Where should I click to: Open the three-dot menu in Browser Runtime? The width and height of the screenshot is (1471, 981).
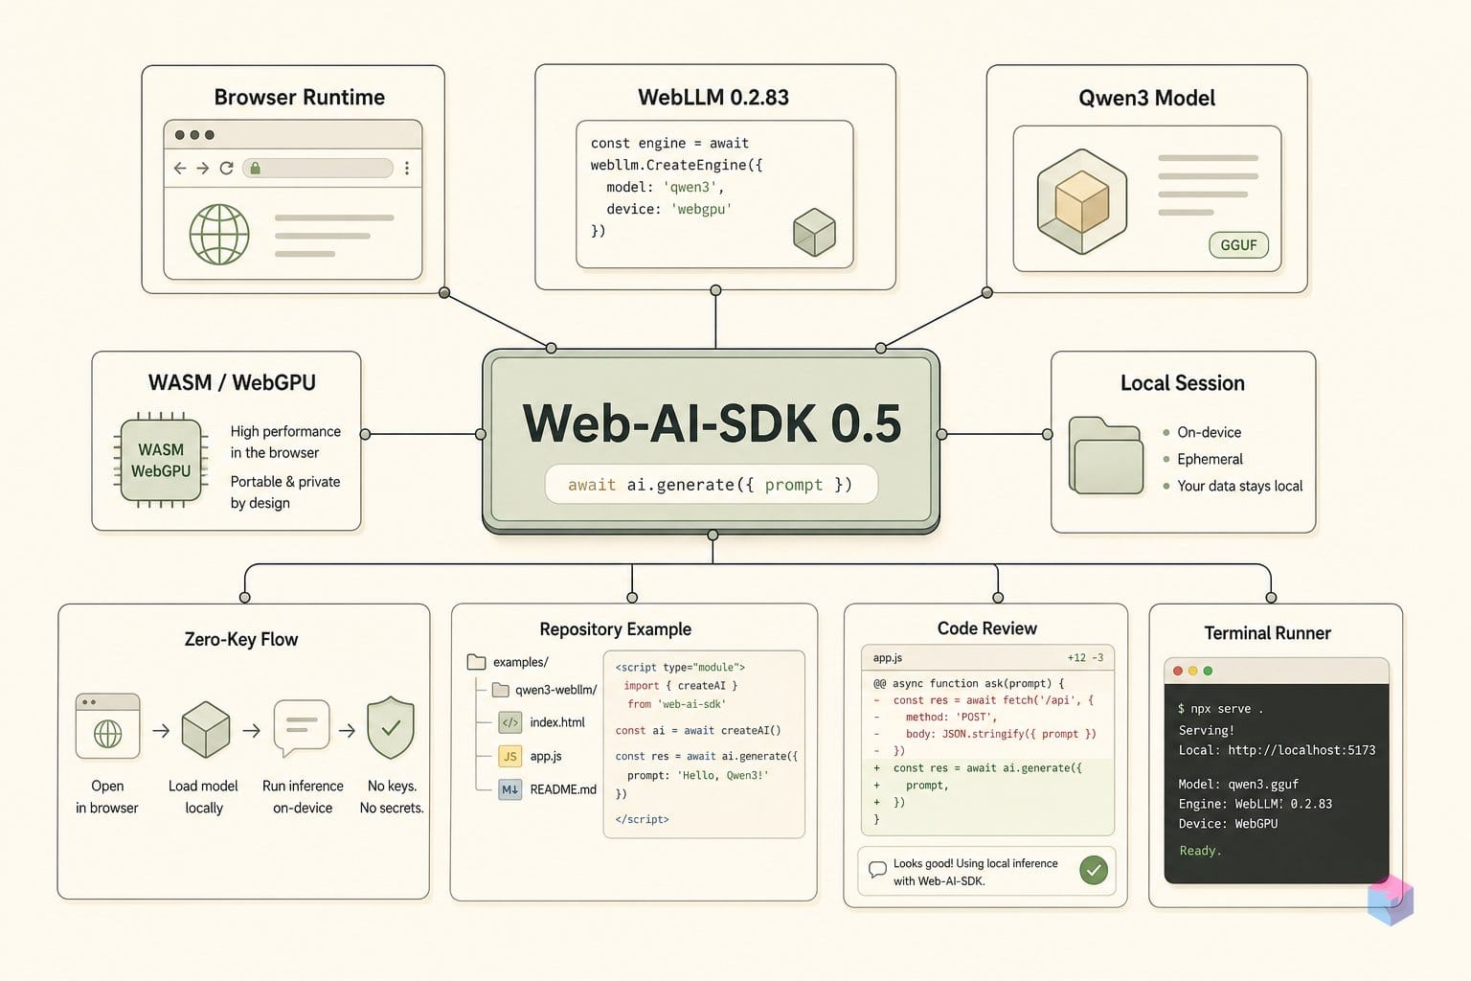407,168
